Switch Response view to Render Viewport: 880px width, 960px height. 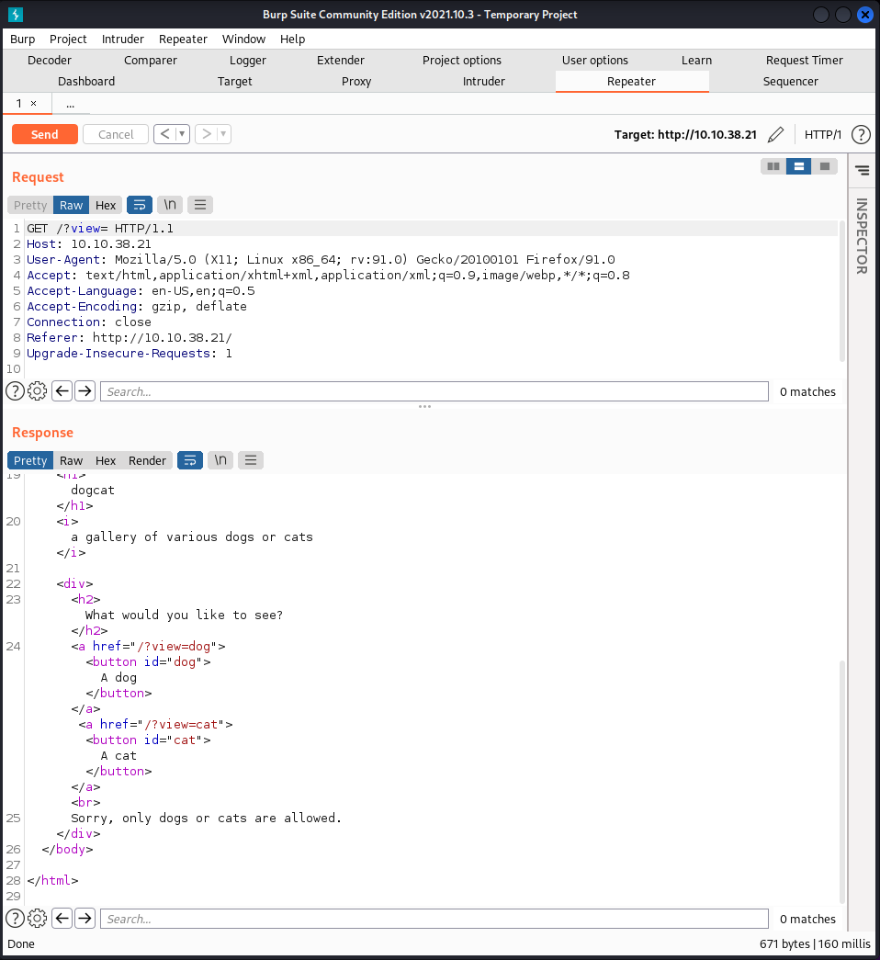[147, 460]
